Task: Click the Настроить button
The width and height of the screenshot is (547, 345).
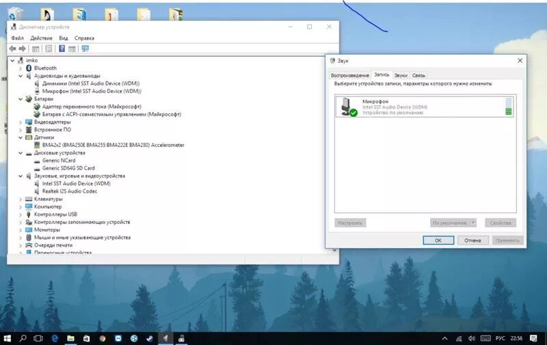Action: [x=350, y=223]
